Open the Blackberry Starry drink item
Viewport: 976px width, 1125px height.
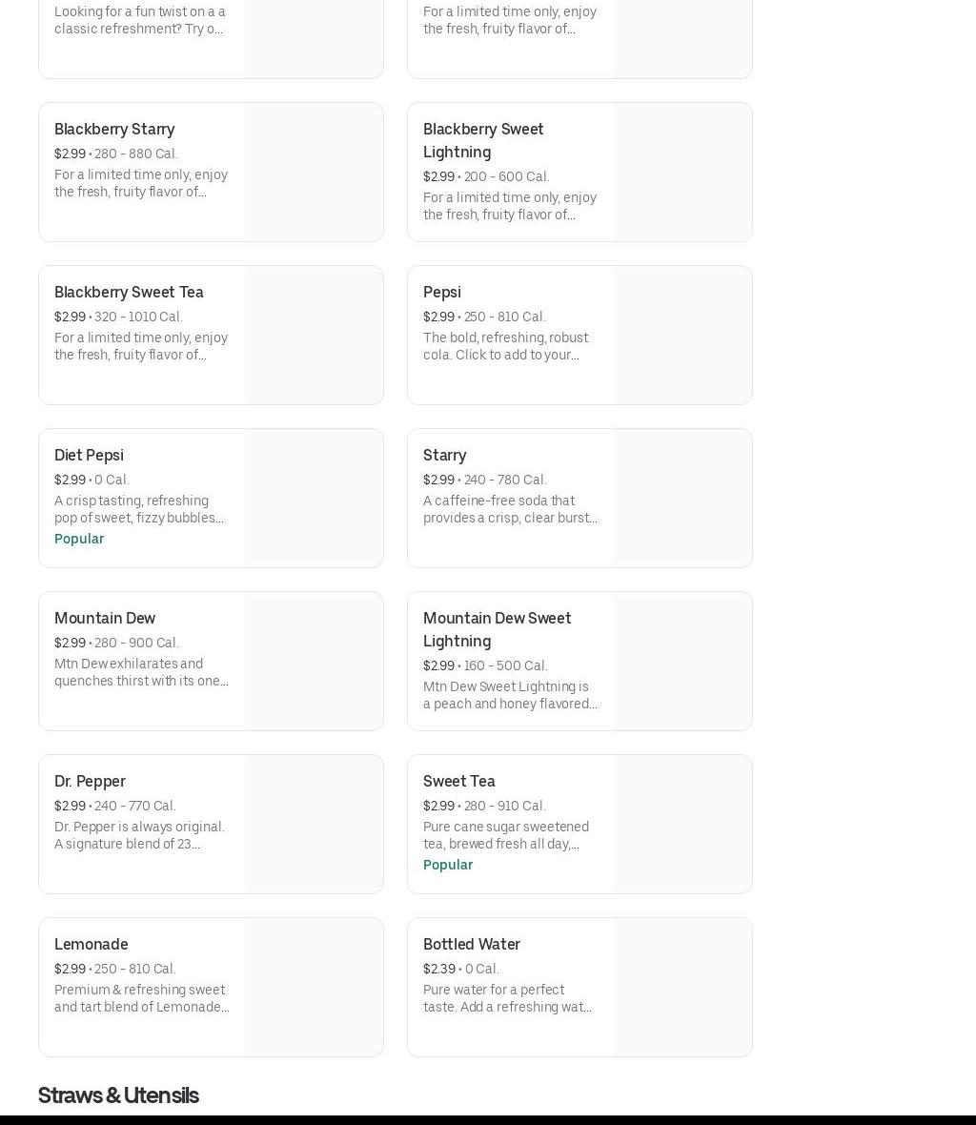(114, 129)
